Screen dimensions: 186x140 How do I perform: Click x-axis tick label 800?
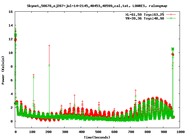pyautogui.click(x=147, y=132)
